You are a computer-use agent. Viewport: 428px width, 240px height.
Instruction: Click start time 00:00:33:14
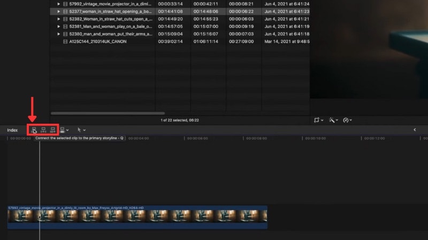pos(170,4)
